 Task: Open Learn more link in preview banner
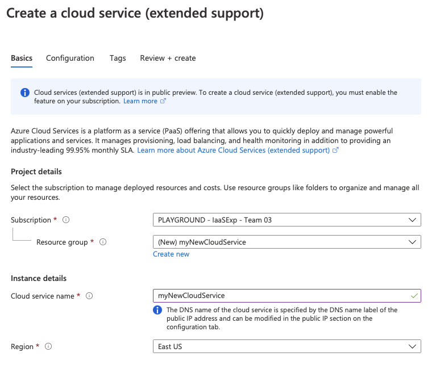[140, 101]
